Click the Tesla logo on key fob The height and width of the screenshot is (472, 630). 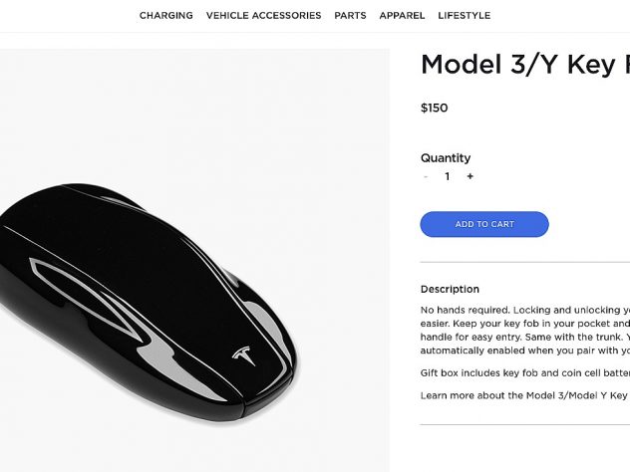[244, 355]
